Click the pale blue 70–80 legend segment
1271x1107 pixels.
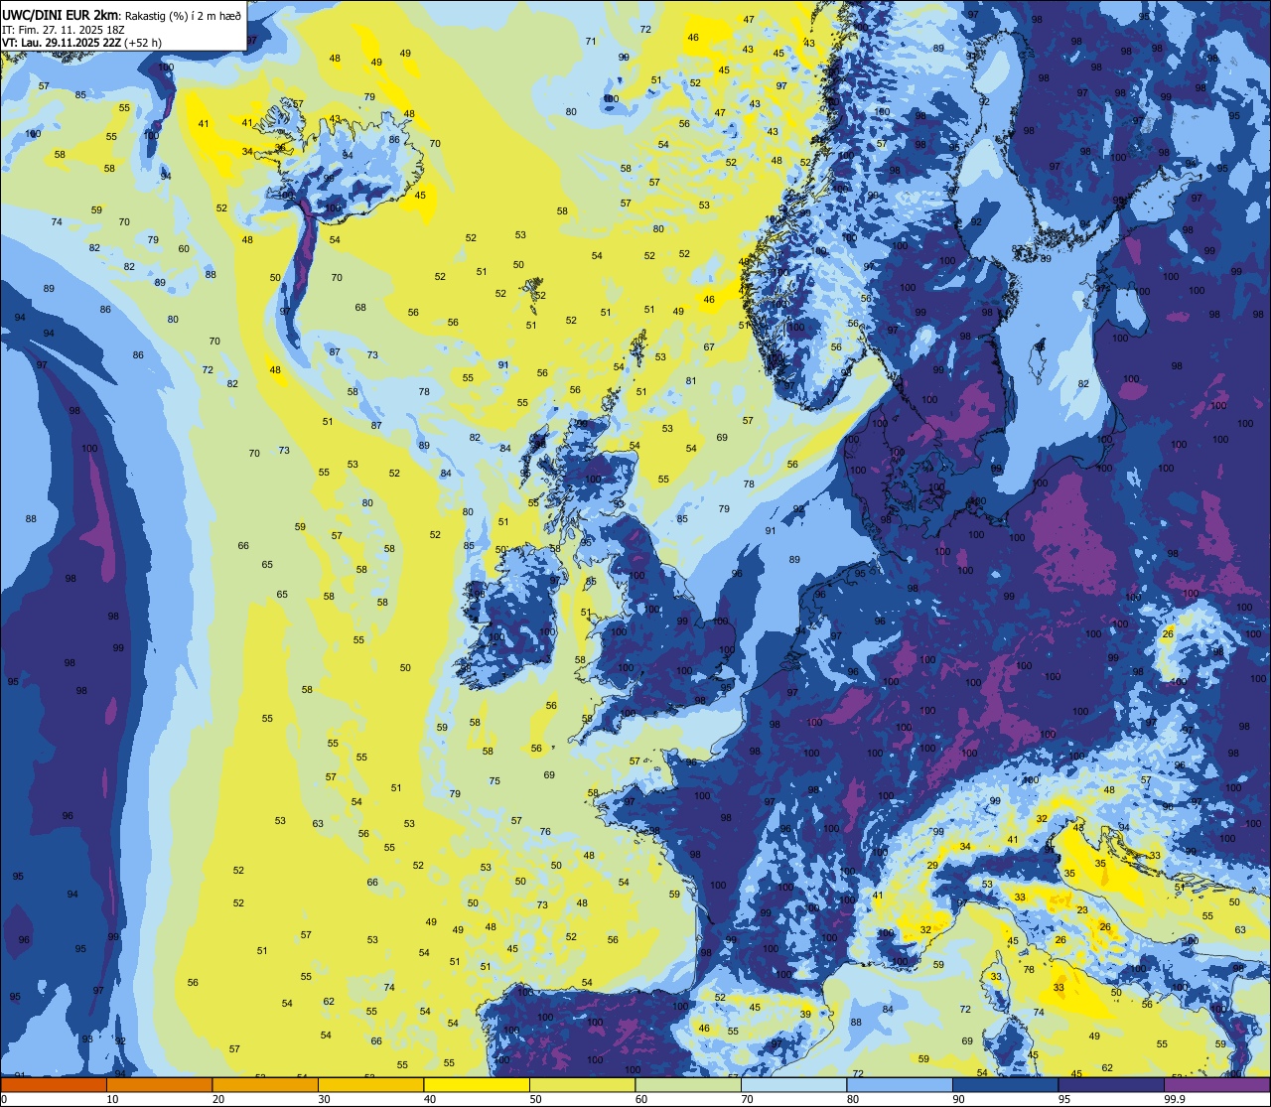coord(793,1085)
